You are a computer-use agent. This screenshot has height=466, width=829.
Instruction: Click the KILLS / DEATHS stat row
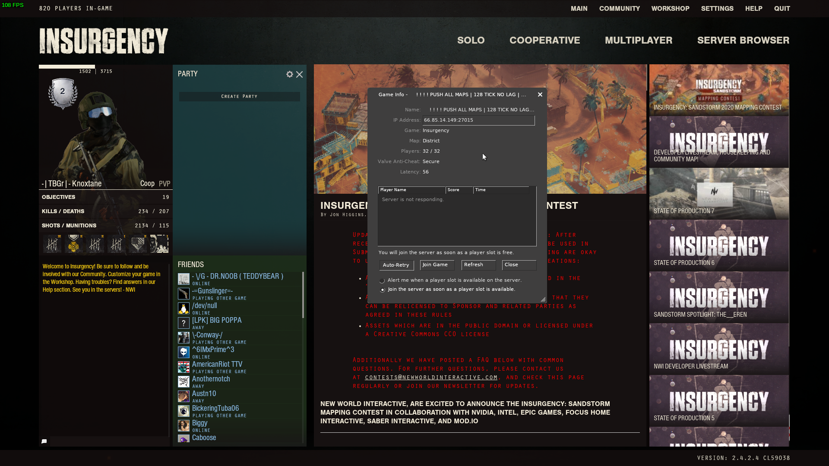click(x=105, y=211)
